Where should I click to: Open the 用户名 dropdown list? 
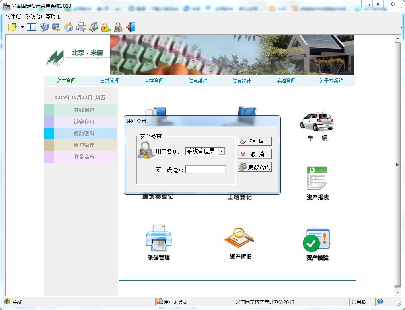222,151
